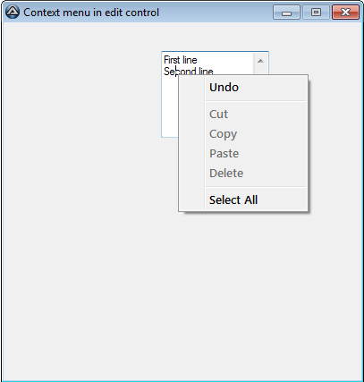
Task: Click the "Context menu in edit control" title
Action: pos(91,13)
